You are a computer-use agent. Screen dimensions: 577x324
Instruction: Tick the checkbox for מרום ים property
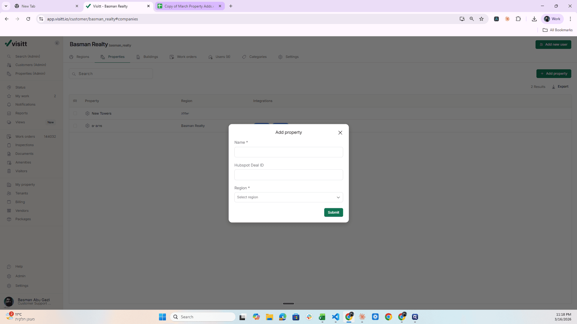75,126
